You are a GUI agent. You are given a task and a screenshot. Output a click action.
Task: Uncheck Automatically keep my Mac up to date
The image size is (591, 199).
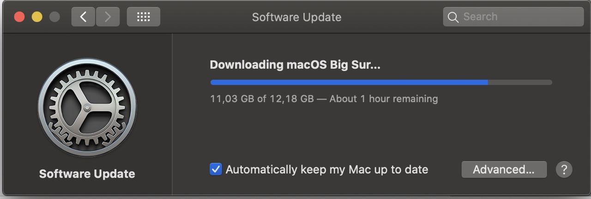(216, 169)
